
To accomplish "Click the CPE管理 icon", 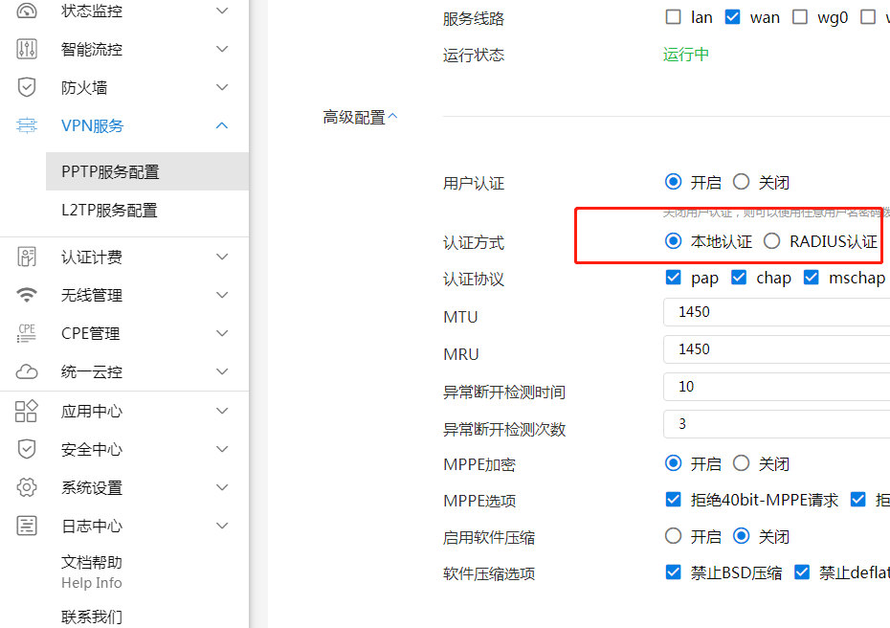I will pyautogui.click(x=27, y=333).
